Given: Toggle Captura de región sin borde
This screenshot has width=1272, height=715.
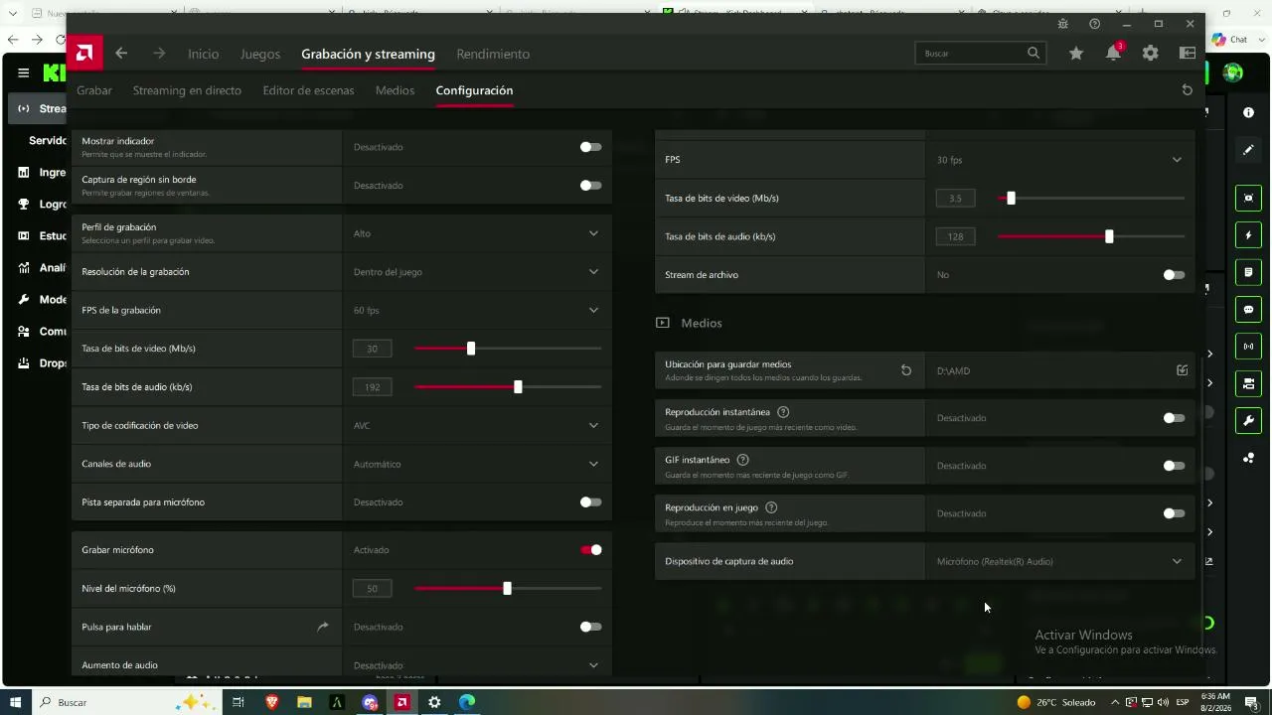Looking at the screenshot, I should (x=590, y=186).
